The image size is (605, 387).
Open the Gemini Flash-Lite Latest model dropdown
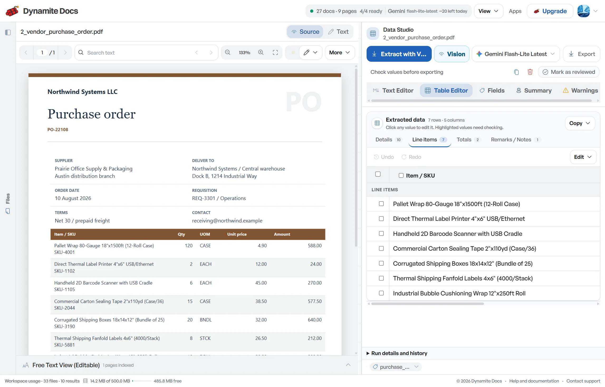click(x=516, y=54)
